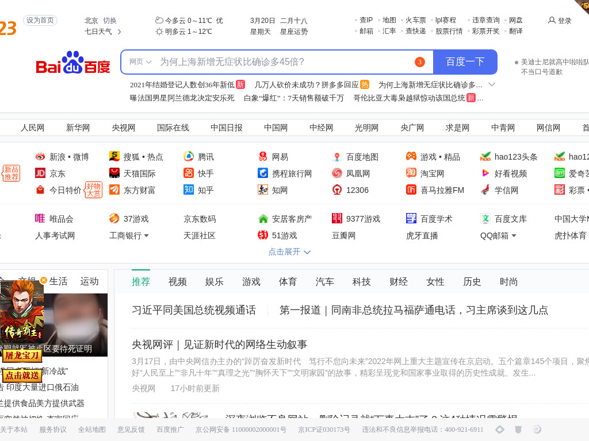
Task: Switch city with 切换
Action: [x=110, y=21]
